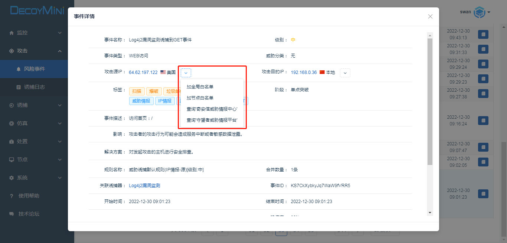Open details button for 09:43:13 event row
Screen dimensions: 507x243
[x=483, y=34]
